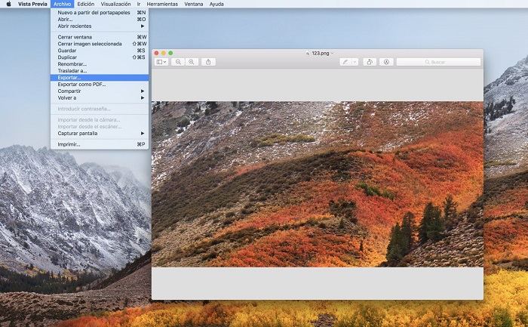Click the zoom out magnifier icon
Screen dimensions: 528x327
pyautogui.click(x=179, y=62)
